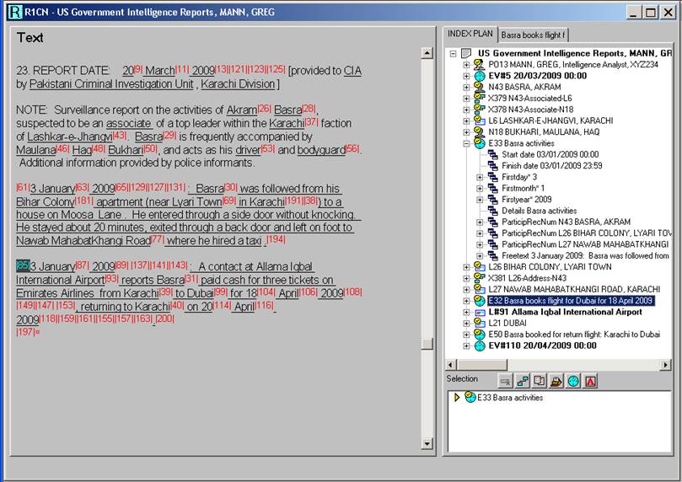
Task: Expand the Firstmonth* 1 node
Action: click(480, 188)
